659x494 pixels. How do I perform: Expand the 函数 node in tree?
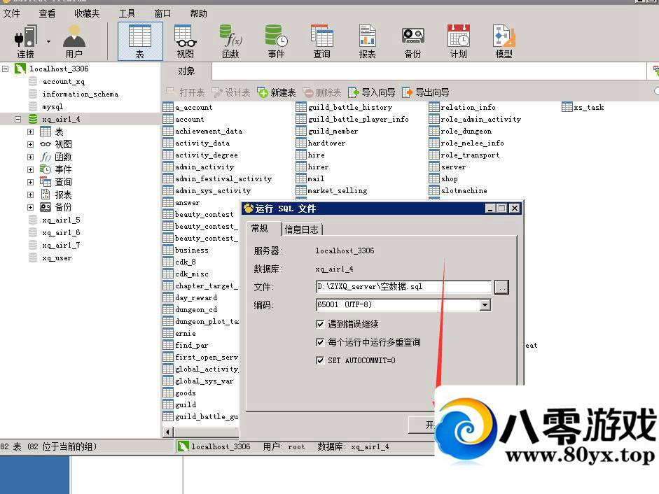pos(30,157)
